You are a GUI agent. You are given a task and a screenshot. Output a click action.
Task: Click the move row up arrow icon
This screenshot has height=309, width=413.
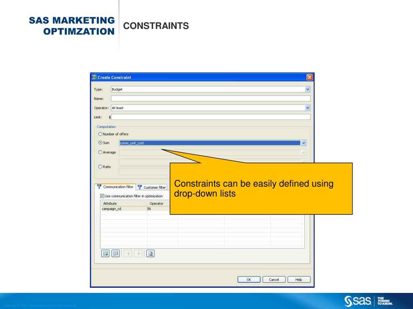coord(128,253)
